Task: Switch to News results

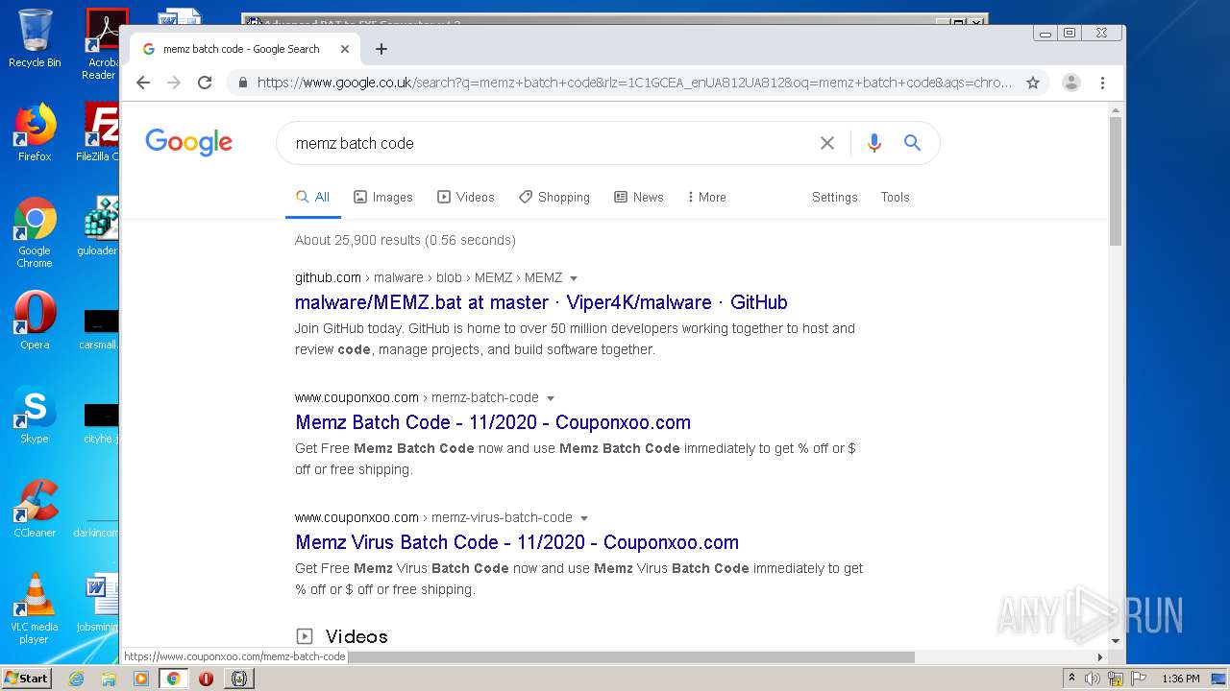Action: (x=639, y=197)
